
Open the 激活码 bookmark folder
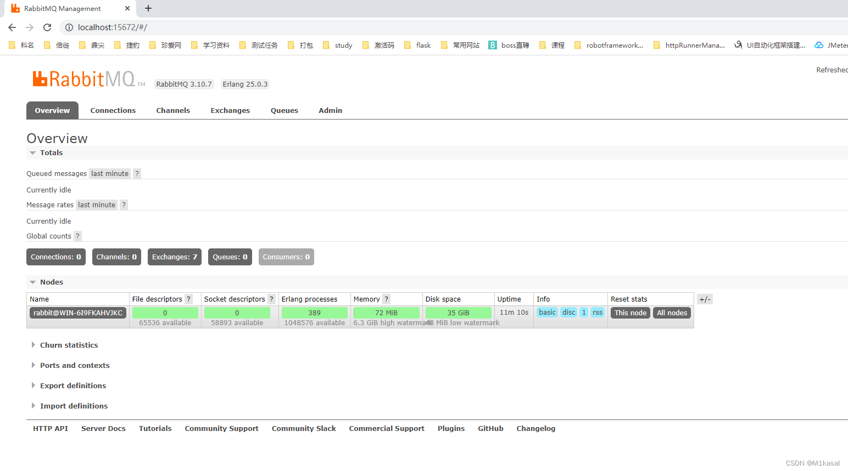[378, 45]
